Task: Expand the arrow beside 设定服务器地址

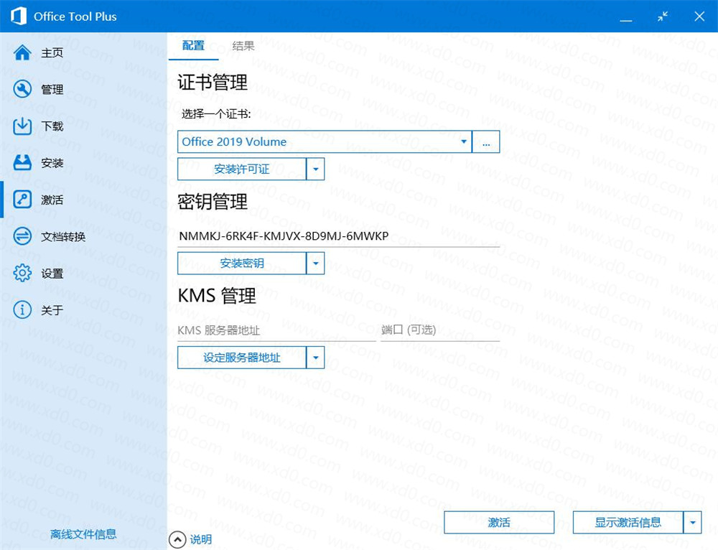Action: [x=315, y=358]
